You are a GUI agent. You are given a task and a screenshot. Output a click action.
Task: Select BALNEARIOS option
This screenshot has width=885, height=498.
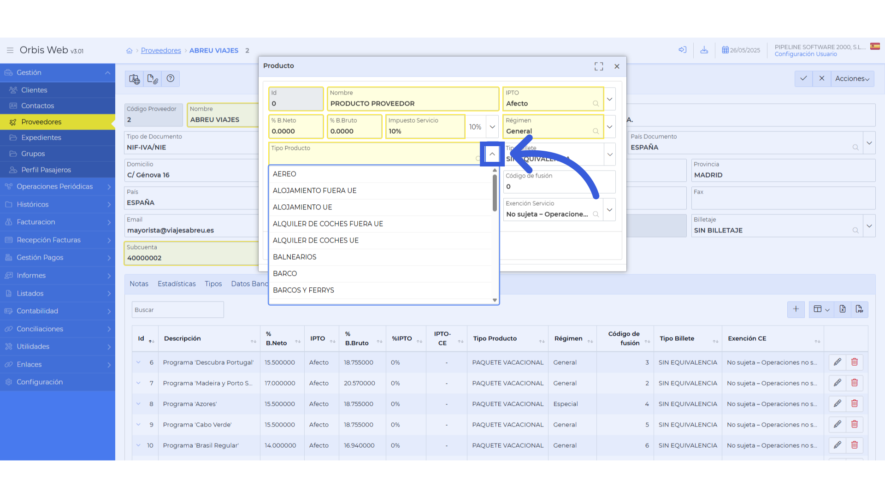pyautogui.click(x=380, y=257)
